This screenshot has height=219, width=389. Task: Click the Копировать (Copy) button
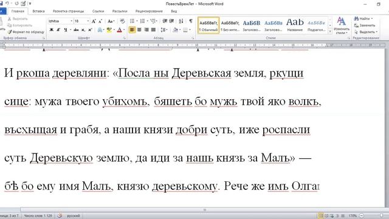pyautogui.click(x=20, y=26)
